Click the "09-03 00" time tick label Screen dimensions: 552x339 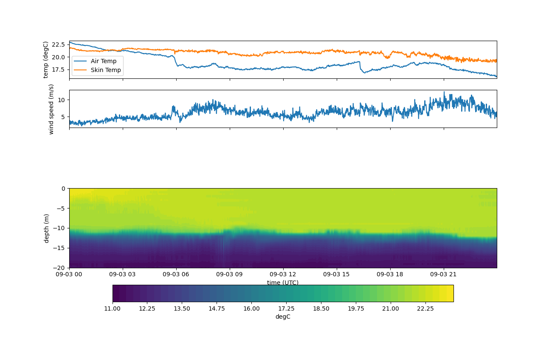coord(70,274)
